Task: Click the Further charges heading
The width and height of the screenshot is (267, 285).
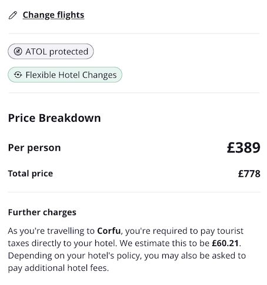Action: click(42, 213)
